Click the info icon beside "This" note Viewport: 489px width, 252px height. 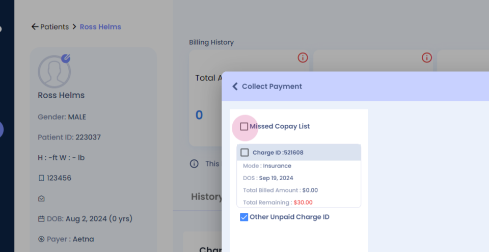pos(194,164)
